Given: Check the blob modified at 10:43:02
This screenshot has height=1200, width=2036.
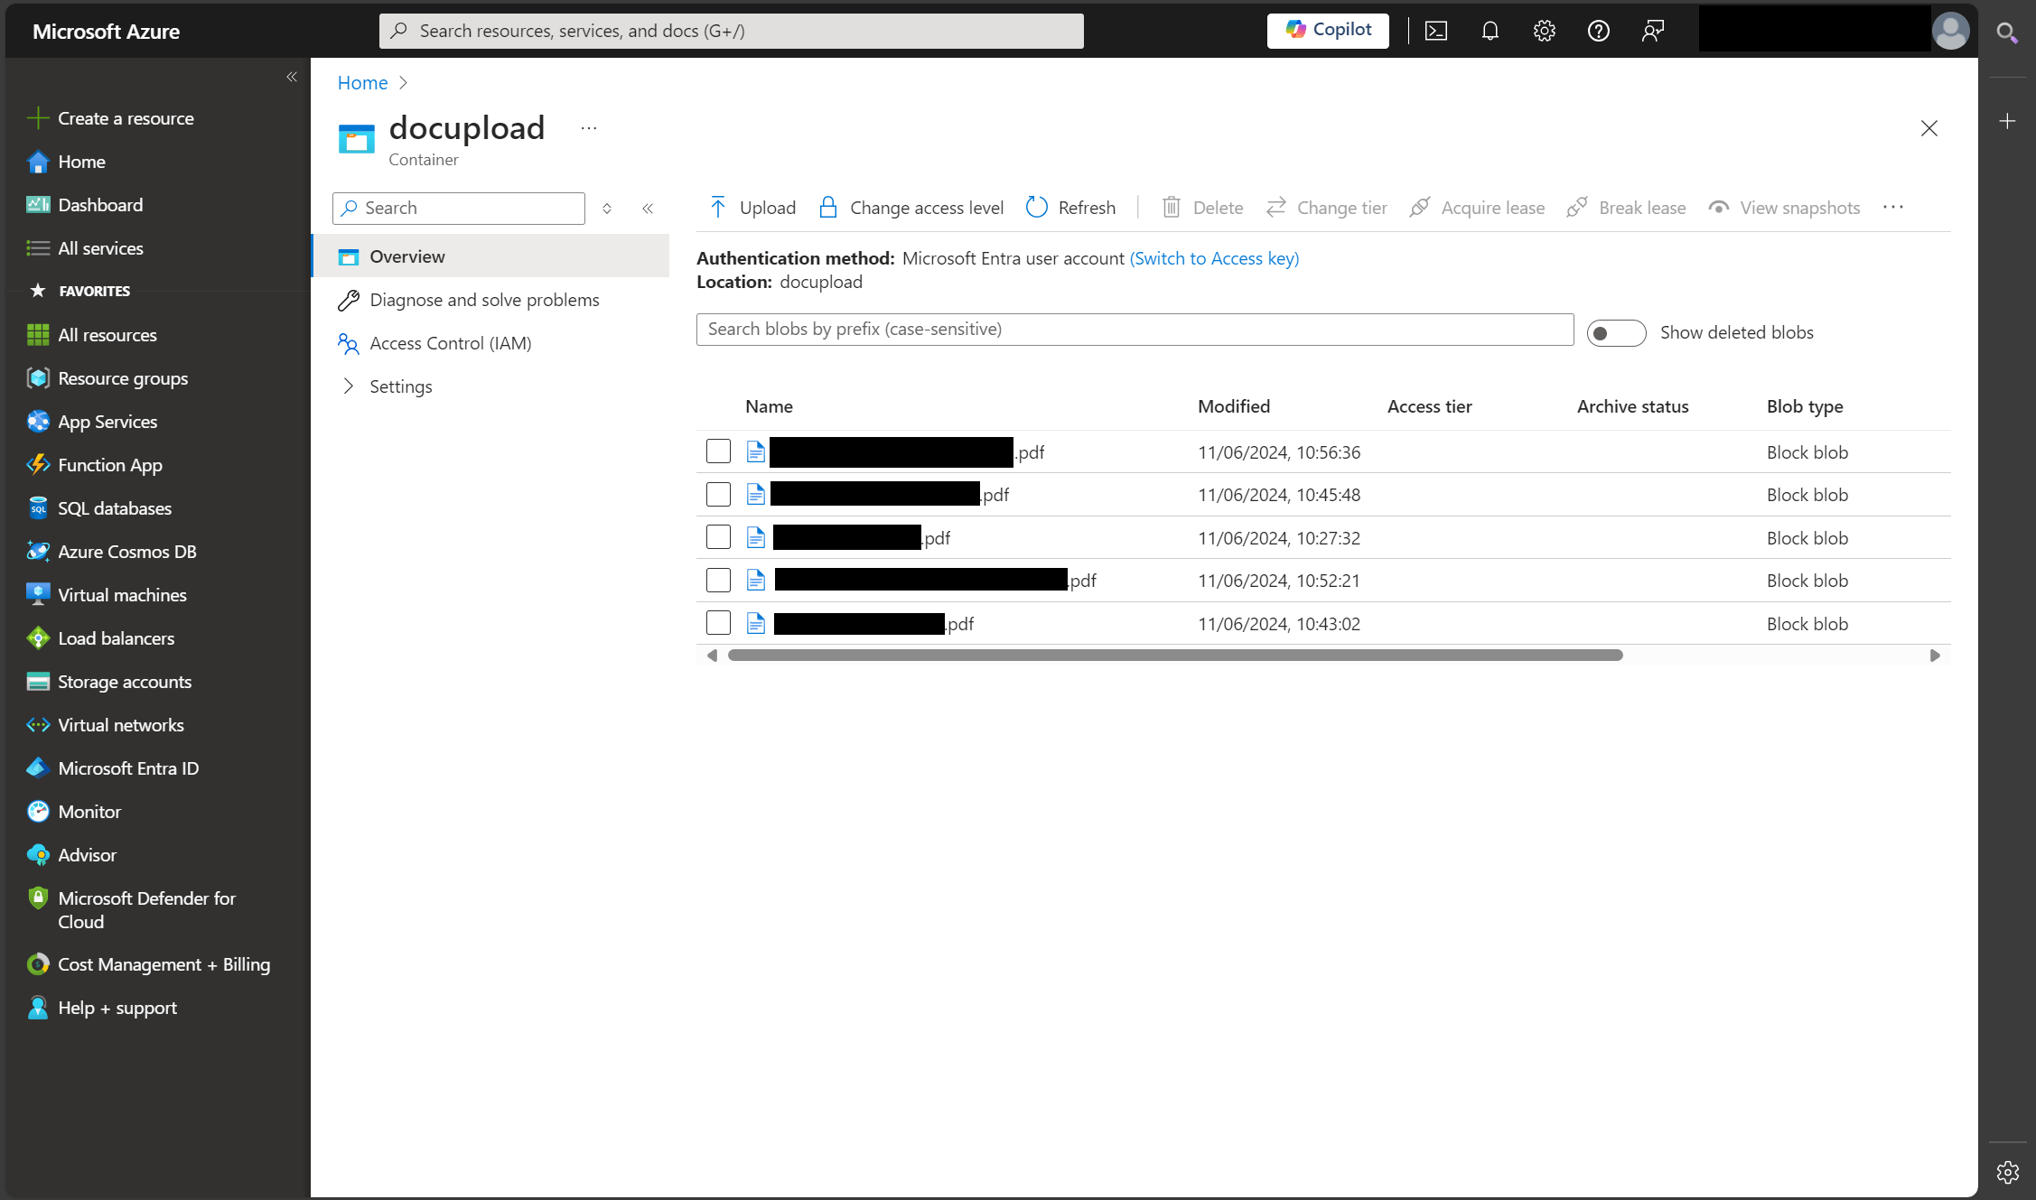Looking at the screenshot, I should 718,623.
